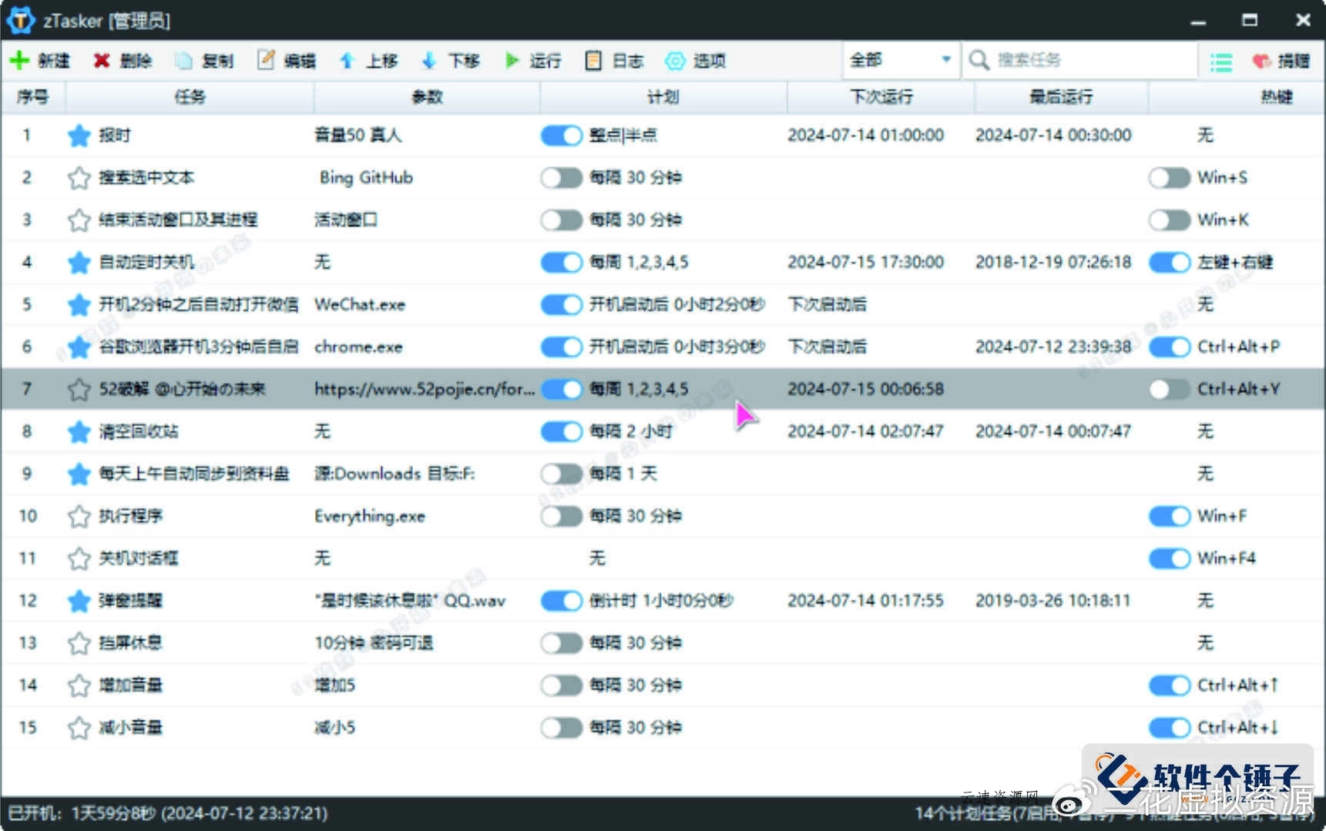
Task: Open the 52pojie.cn task URL
Action: [421, 389]
